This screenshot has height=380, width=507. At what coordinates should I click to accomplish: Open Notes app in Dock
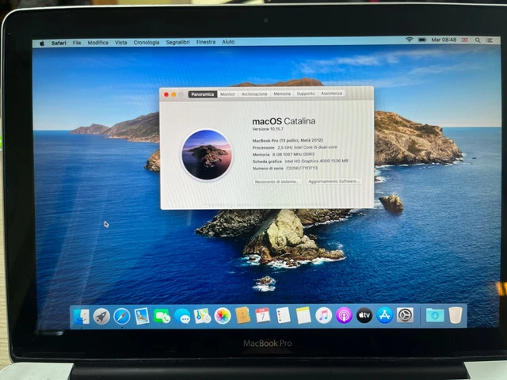303,315
